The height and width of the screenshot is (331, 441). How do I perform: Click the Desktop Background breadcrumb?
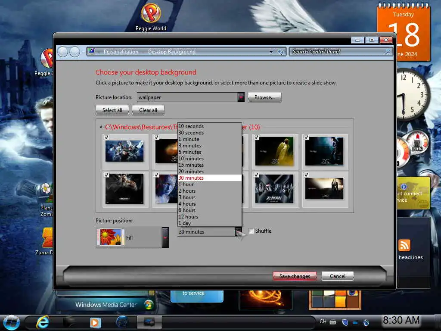click(x=171, y=52)
